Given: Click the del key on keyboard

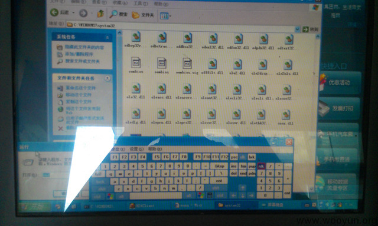Looking at the screenshot, I should click(x=233, y=173).
